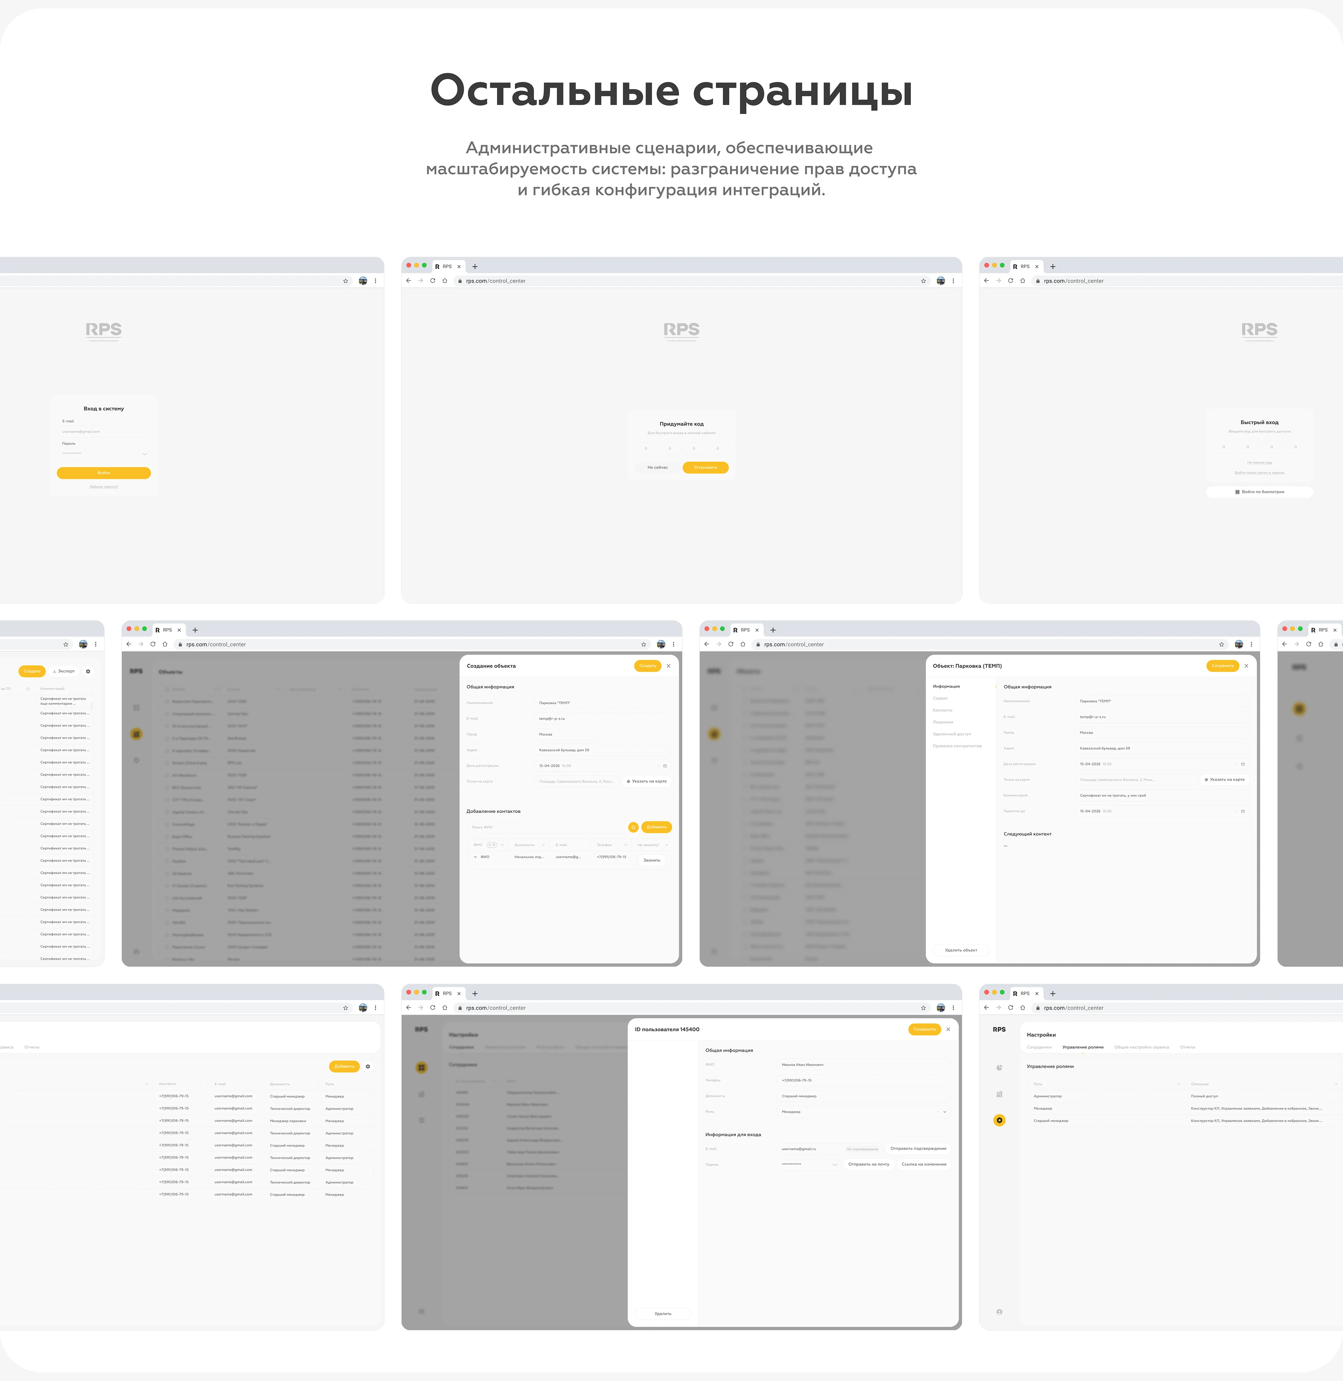Click Ссылка на изменение in the user panel
This screenshot has width=1343, height=1381.
point(924,1164)
